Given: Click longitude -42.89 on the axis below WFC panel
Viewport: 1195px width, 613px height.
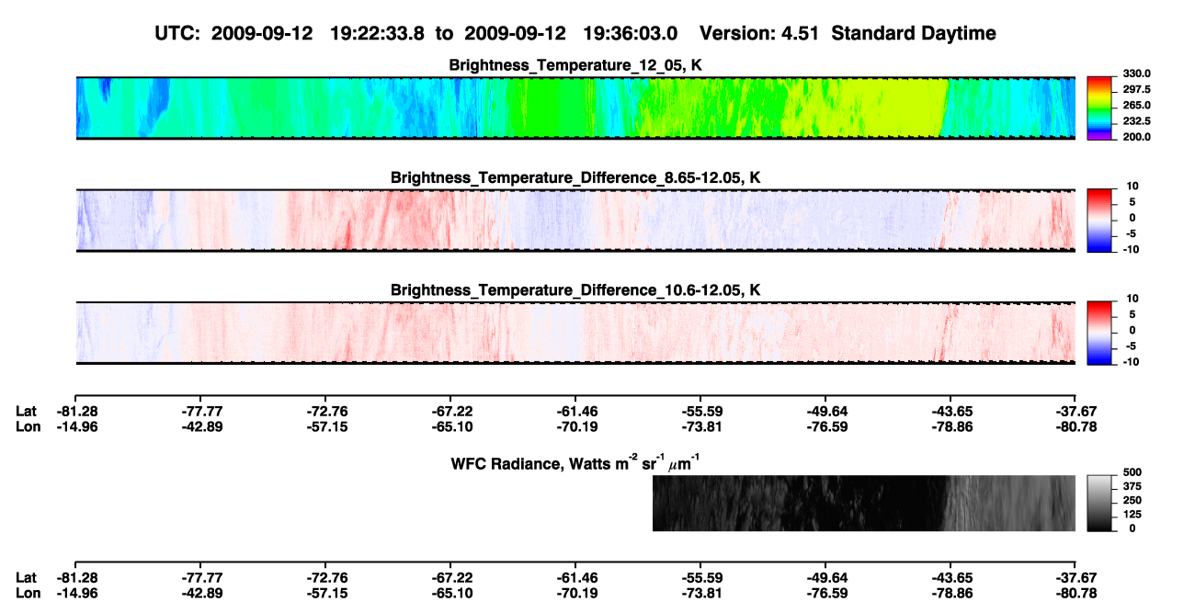Looking at the screenshot, I should pos(200,592).
